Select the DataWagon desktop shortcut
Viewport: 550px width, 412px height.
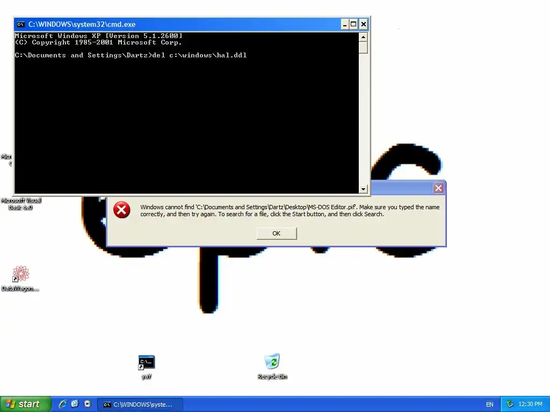[x=20, y=278]
